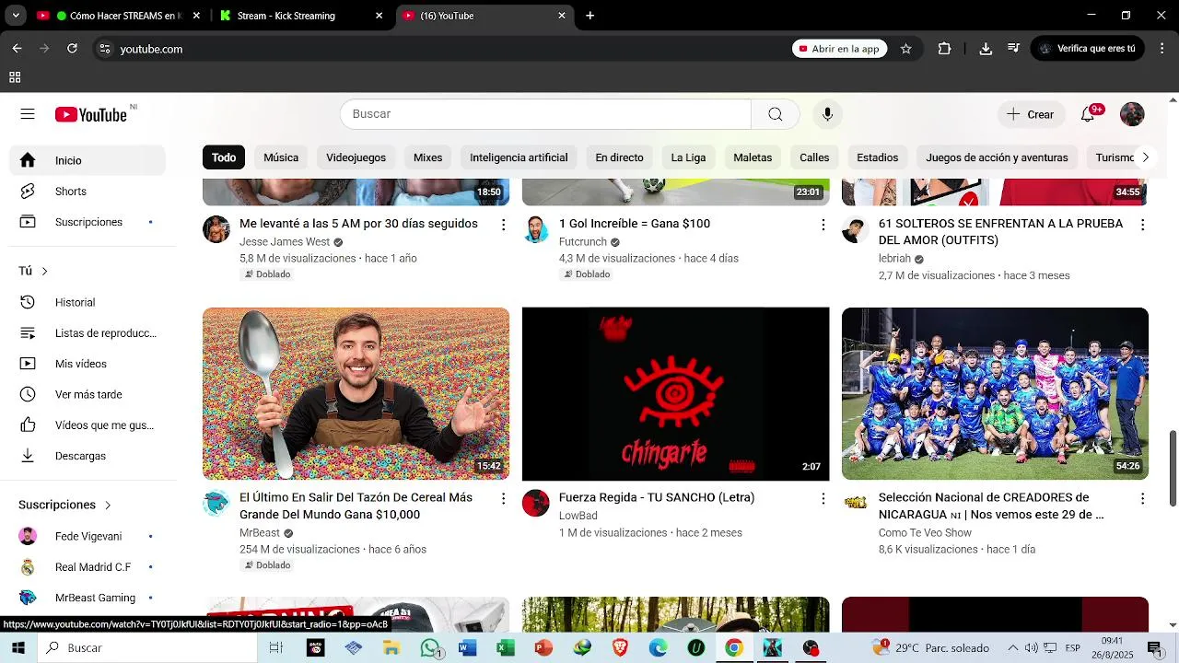Screen dimensions: 1179x663
Task: Open Chrome media control icon
Action: [x=1013, y=49]
